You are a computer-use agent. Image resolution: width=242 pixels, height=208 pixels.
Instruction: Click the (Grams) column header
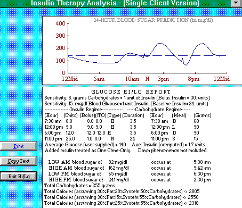click(203, 115)
